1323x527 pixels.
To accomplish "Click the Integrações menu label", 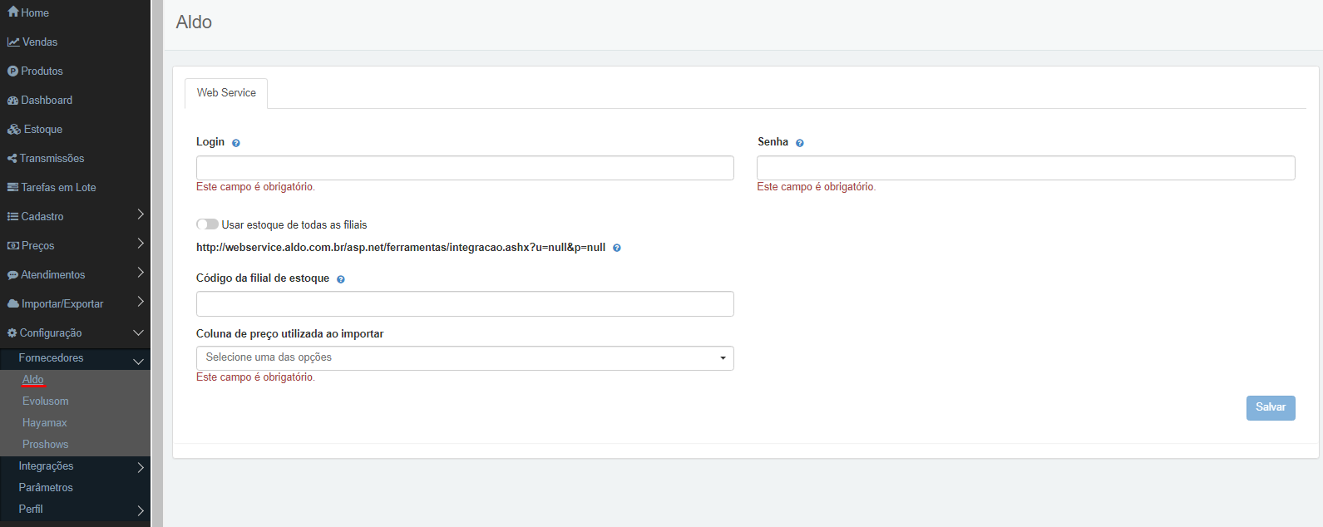I will coord(46,466).
